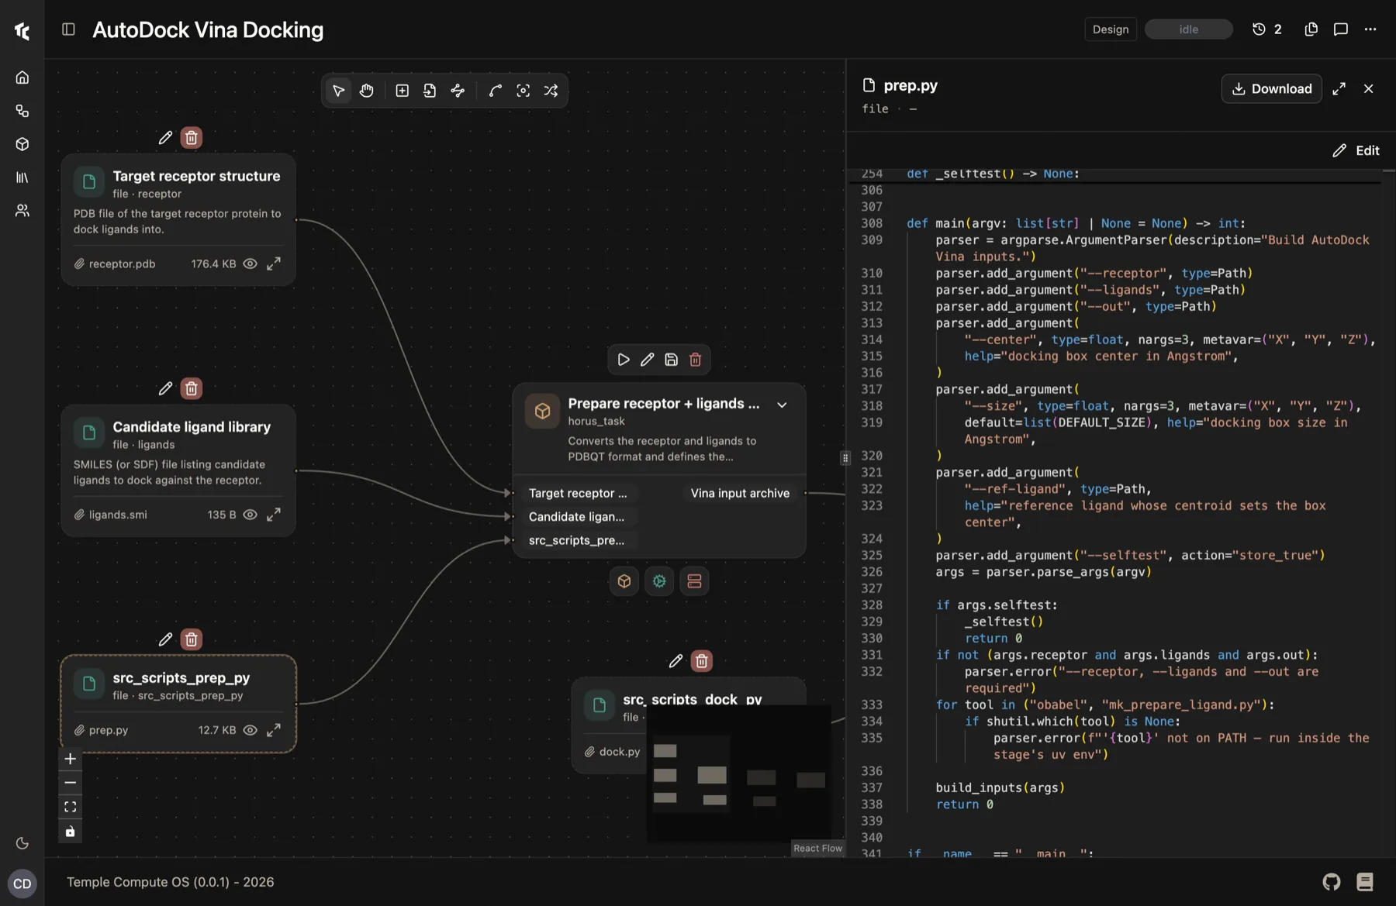Expand ligands.smi file view
1396x906 pixels.
click(x=274, y=515)
